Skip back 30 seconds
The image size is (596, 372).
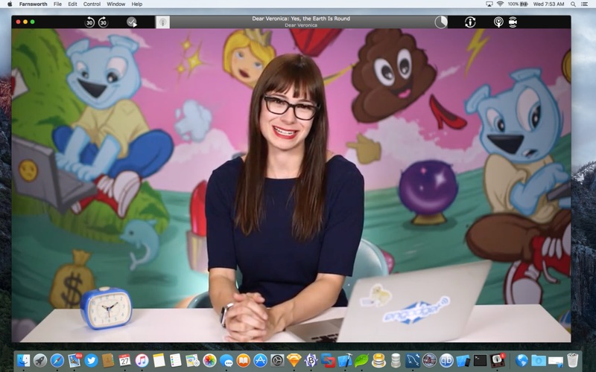click(90, 22)
